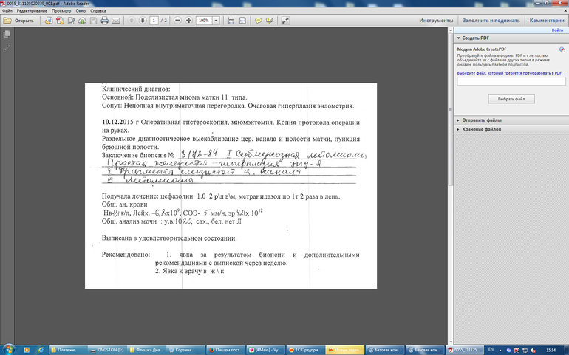Image resolution: width=569 pixels, height=355 pixels.
Task: Go to previous page with up arrow
Action: coord(131,21)
